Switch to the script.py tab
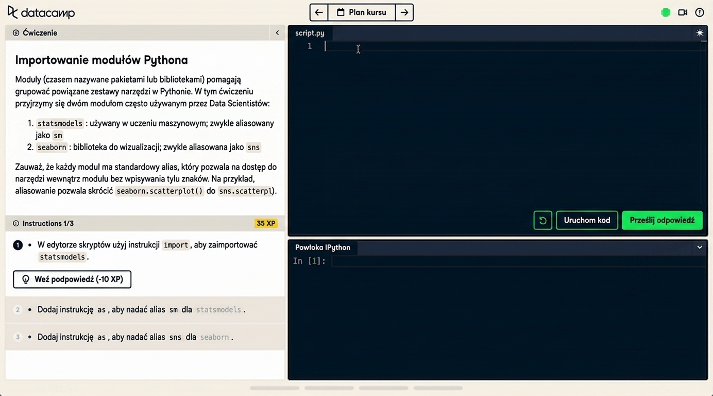Image resolution: width=713 pixels, height=396 pixels. point(310,33)
